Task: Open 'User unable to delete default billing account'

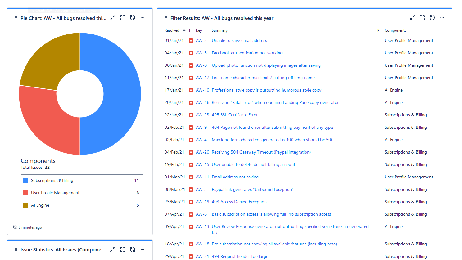Action: coord(253,164)
